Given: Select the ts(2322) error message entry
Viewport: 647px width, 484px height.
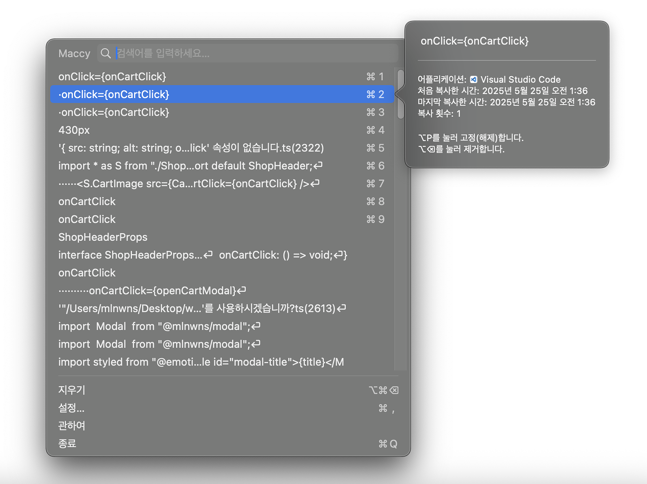Looking at the screenshot, I should (x=191, y=148).
